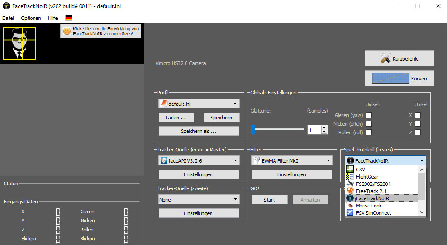The image size is (447, 245).
Task: Click the German flag language icon
Action: point(69,18)
